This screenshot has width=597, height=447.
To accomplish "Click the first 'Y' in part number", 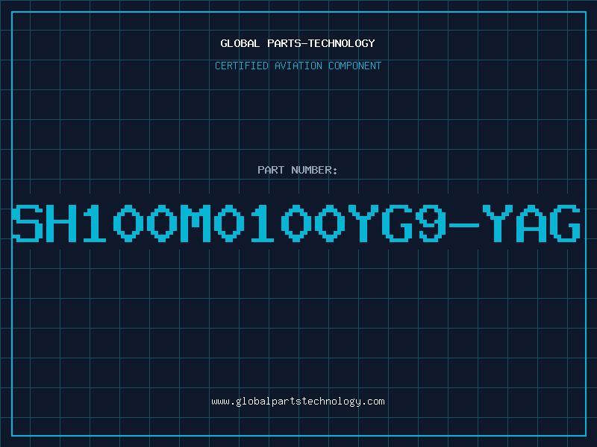I will (363, 223).
